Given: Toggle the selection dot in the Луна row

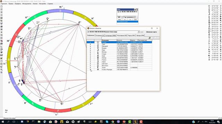Looking at the screenshot, I should click(91, 44).
